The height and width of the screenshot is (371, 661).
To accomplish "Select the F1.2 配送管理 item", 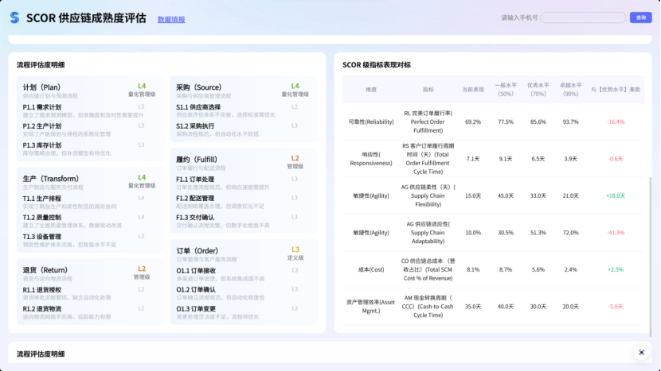I will click(x=195, y=198).
